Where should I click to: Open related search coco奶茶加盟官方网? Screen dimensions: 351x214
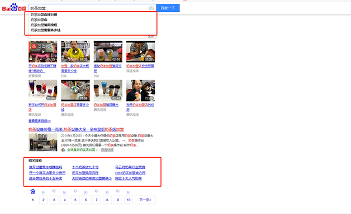(x=130, y=173)
